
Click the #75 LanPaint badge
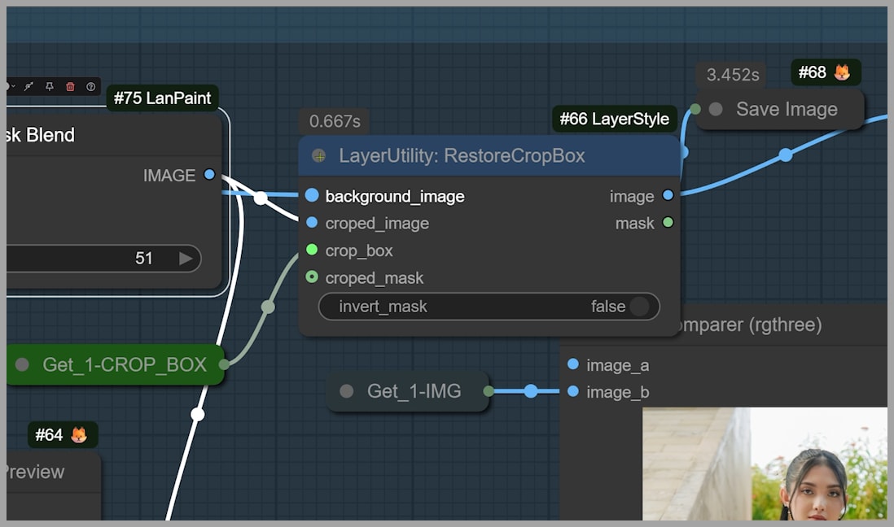[x=162, y=98]
